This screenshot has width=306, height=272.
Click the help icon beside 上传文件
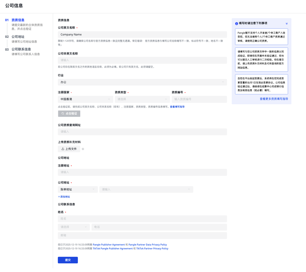[x=83, y=149]
